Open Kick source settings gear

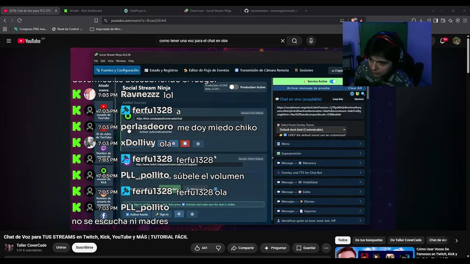pyautogui.click(x=198, y=144)
